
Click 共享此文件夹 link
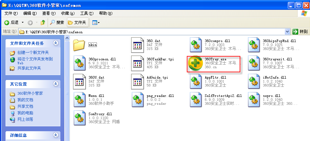pos(29,68)
